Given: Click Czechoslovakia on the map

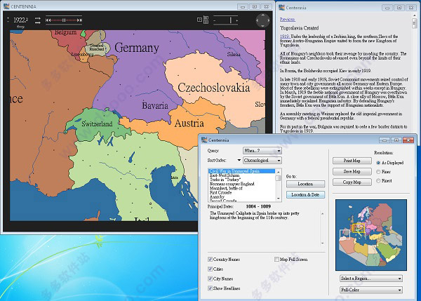Looking at the screenshot, I should coord(213,88).
